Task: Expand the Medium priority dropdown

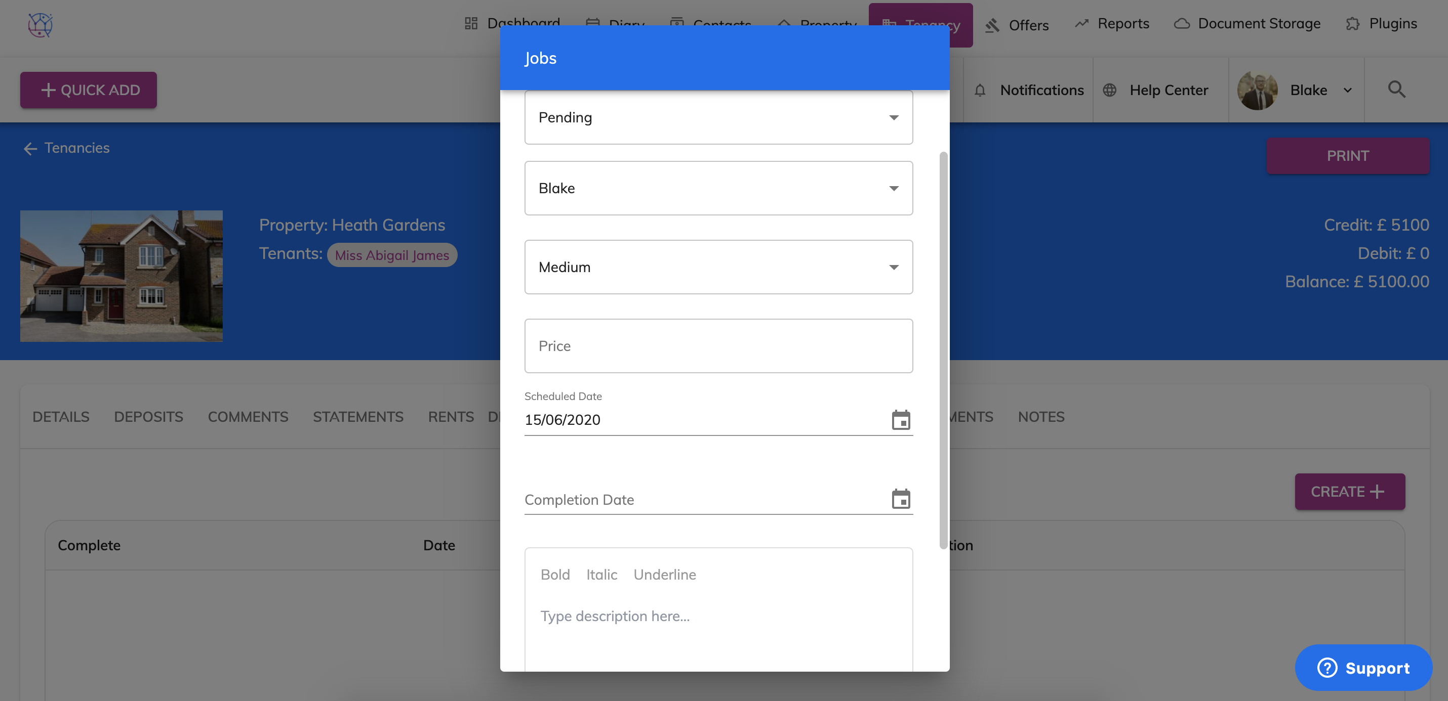Action: pos(718,267)
